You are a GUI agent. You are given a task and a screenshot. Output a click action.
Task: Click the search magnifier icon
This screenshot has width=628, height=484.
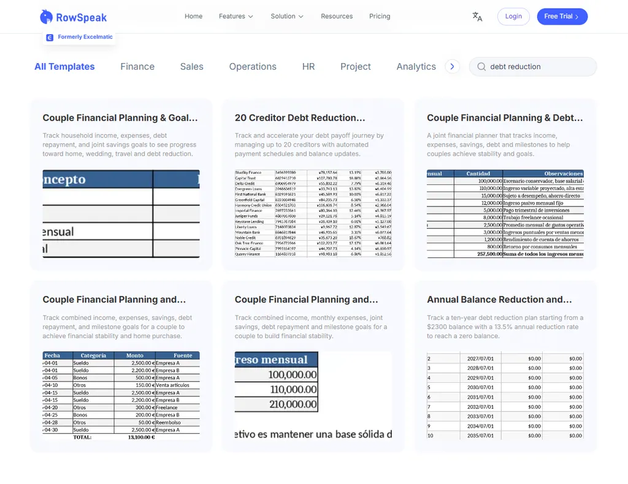click(x=481, y=67)
